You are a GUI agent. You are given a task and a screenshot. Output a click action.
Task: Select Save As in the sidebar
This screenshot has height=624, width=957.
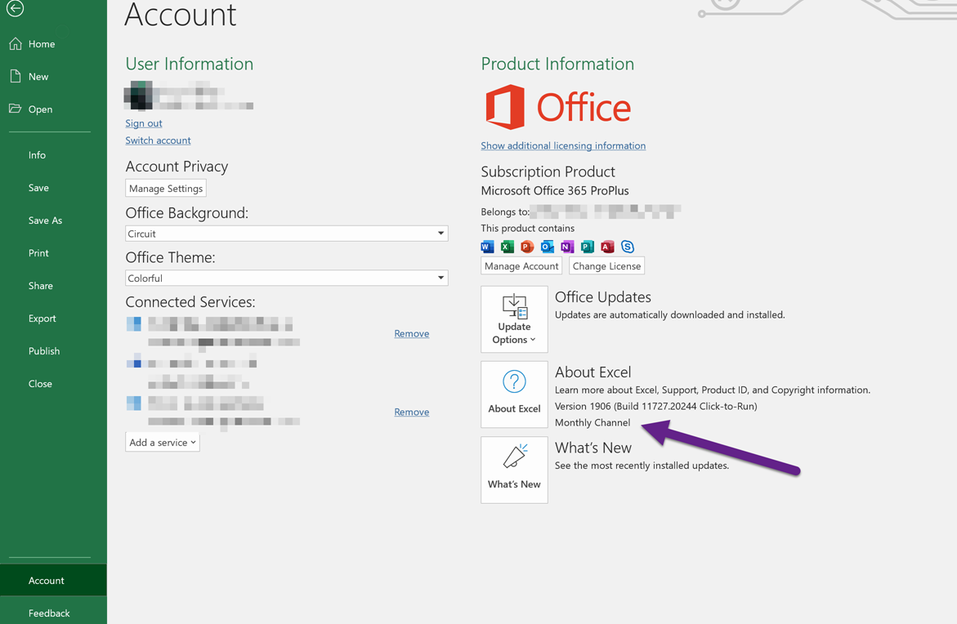tap(45, 221)
